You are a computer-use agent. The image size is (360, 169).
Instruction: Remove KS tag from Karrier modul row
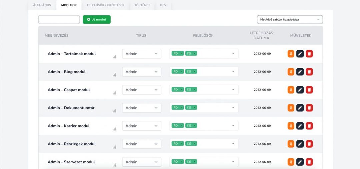point(194,125)
